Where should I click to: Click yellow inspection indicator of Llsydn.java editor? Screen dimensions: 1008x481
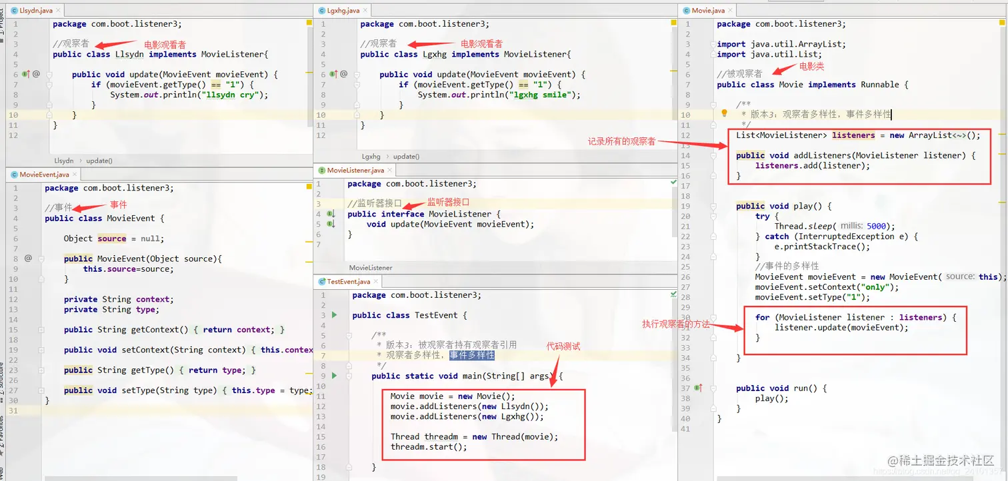pos(309,23)
